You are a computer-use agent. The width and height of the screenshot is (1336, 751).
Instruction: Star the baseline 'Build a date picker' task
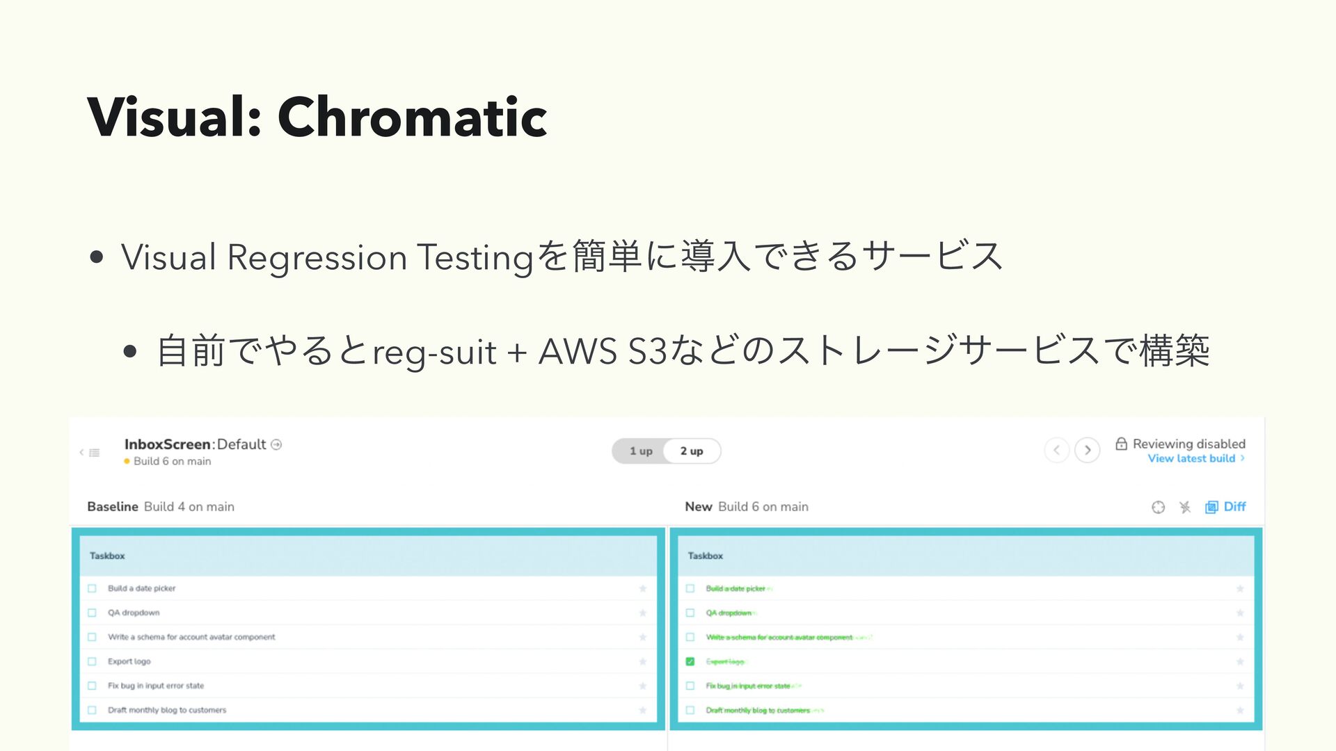(x=642, y=588)
